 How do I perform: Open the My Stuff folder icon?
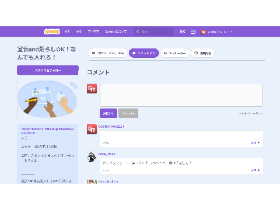(x=193, y=32)
